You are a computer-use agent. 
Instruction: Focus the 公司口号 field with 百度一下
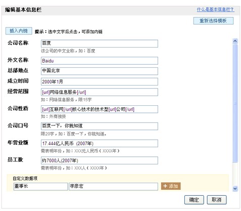tap(100, 126)
